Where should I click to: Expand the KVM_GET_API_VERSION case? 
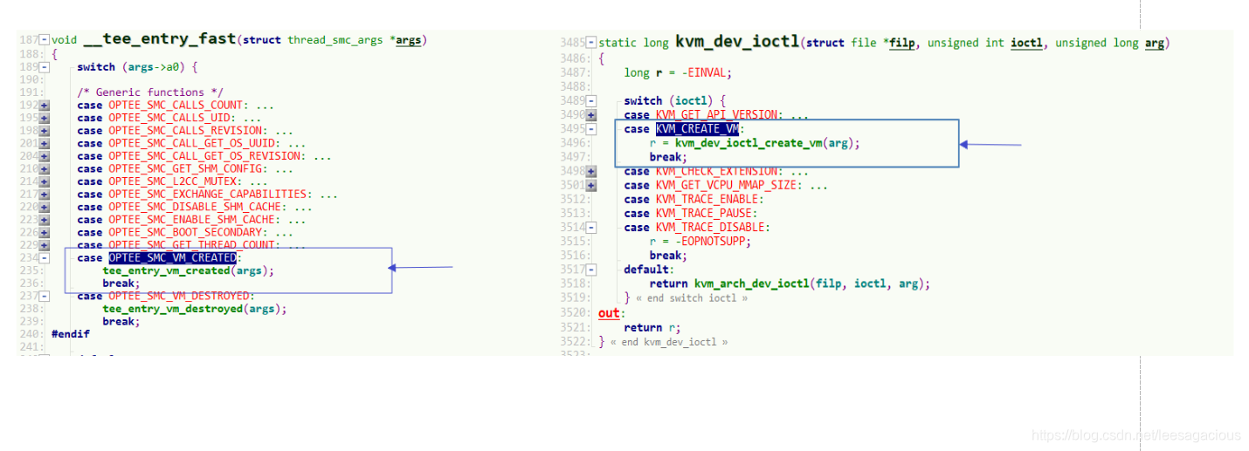tap(591, 115)
